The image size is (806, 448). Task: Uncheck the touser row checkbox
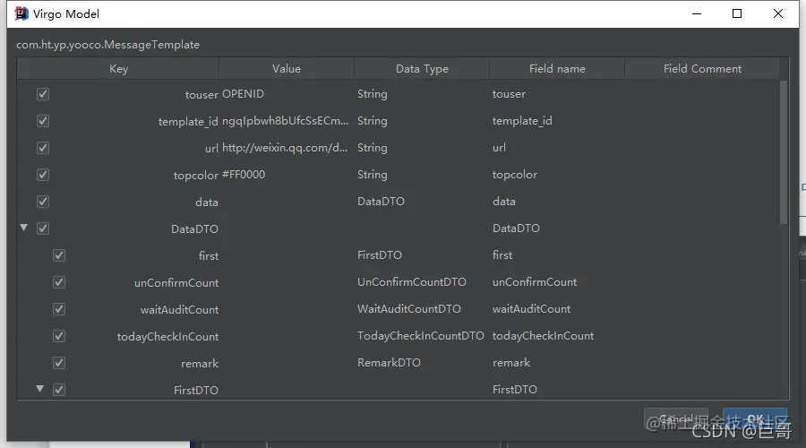click(x=43, y=94)
